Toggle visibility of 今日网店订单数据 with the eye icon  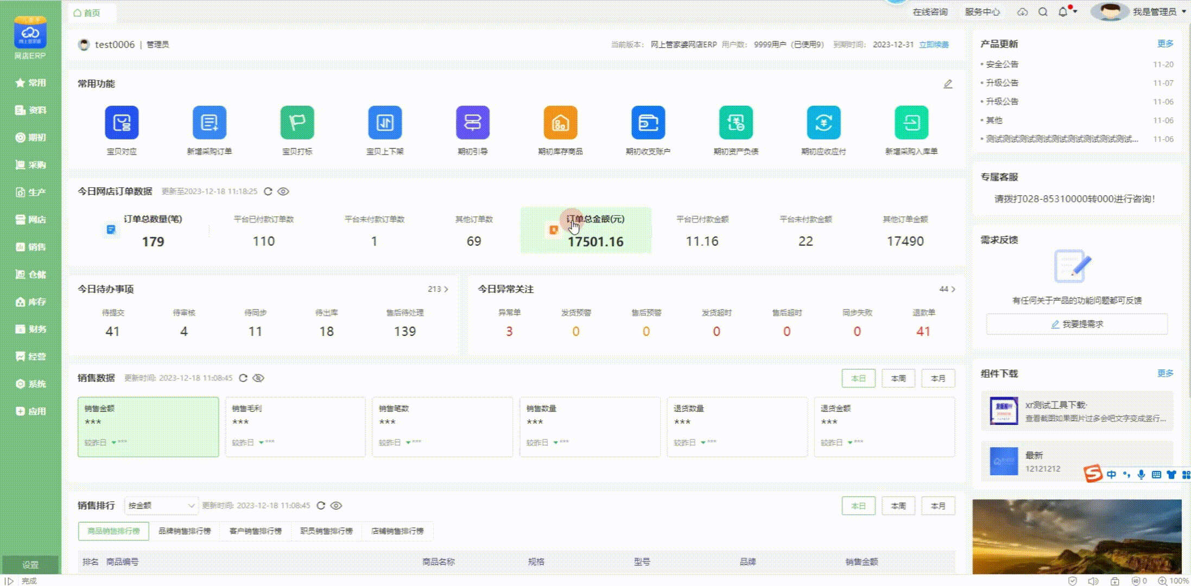click(283, 192)
